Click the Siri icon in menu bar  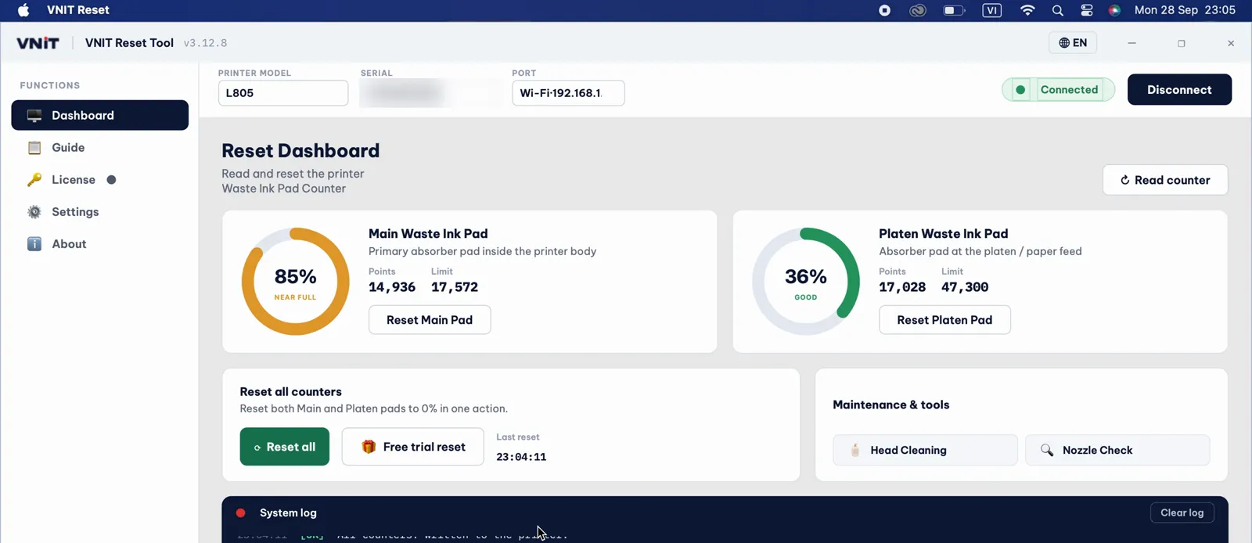(x=1114, y=10)
